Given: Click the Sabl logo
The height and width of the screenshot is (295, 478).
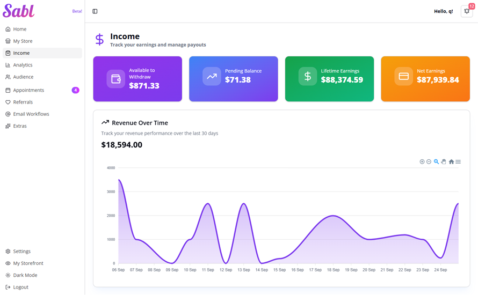Looking at the screenshot, I should (x=18, y=11).
